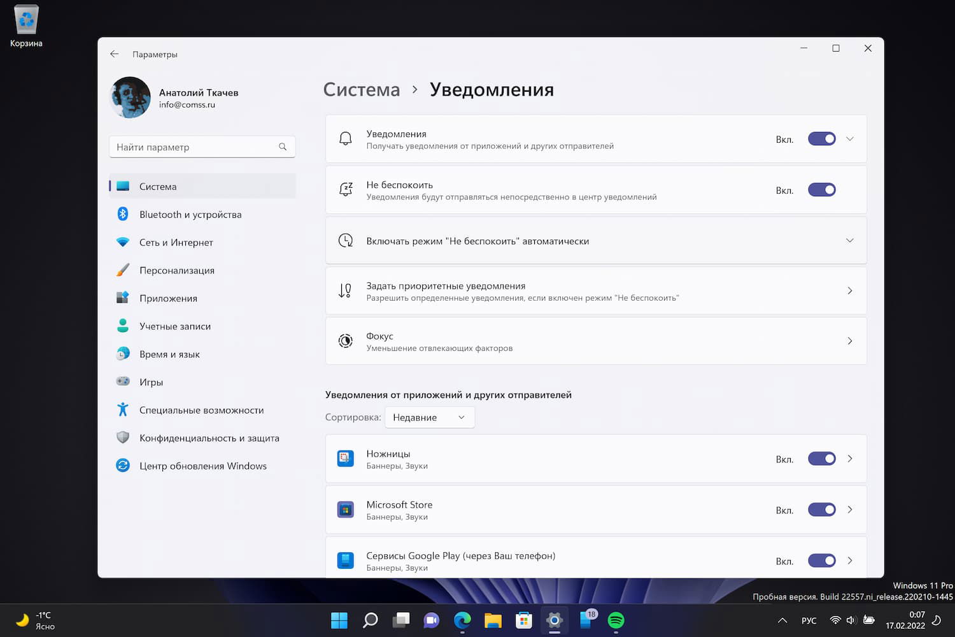Turn off the Уведомления toggle
Viewport: 955px width, 637px height.
(822, 139)
